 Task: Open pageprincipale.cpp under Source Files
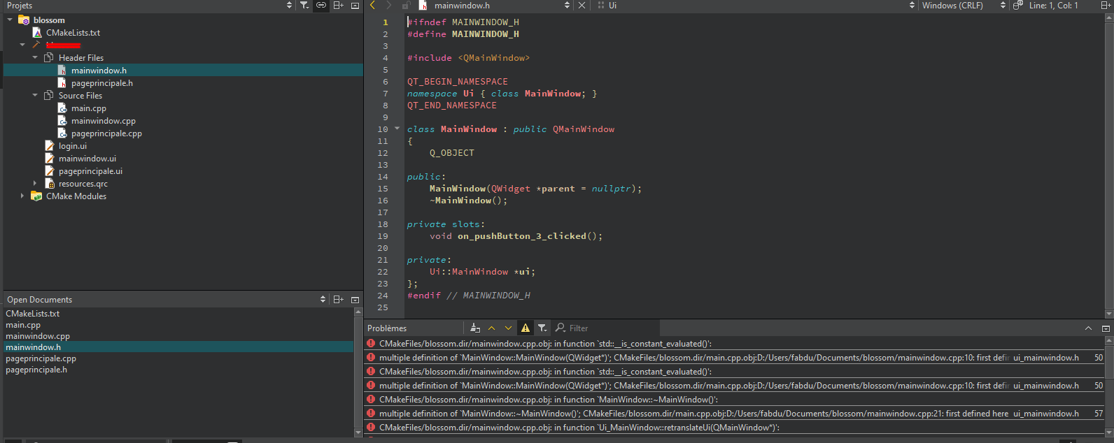106,133
